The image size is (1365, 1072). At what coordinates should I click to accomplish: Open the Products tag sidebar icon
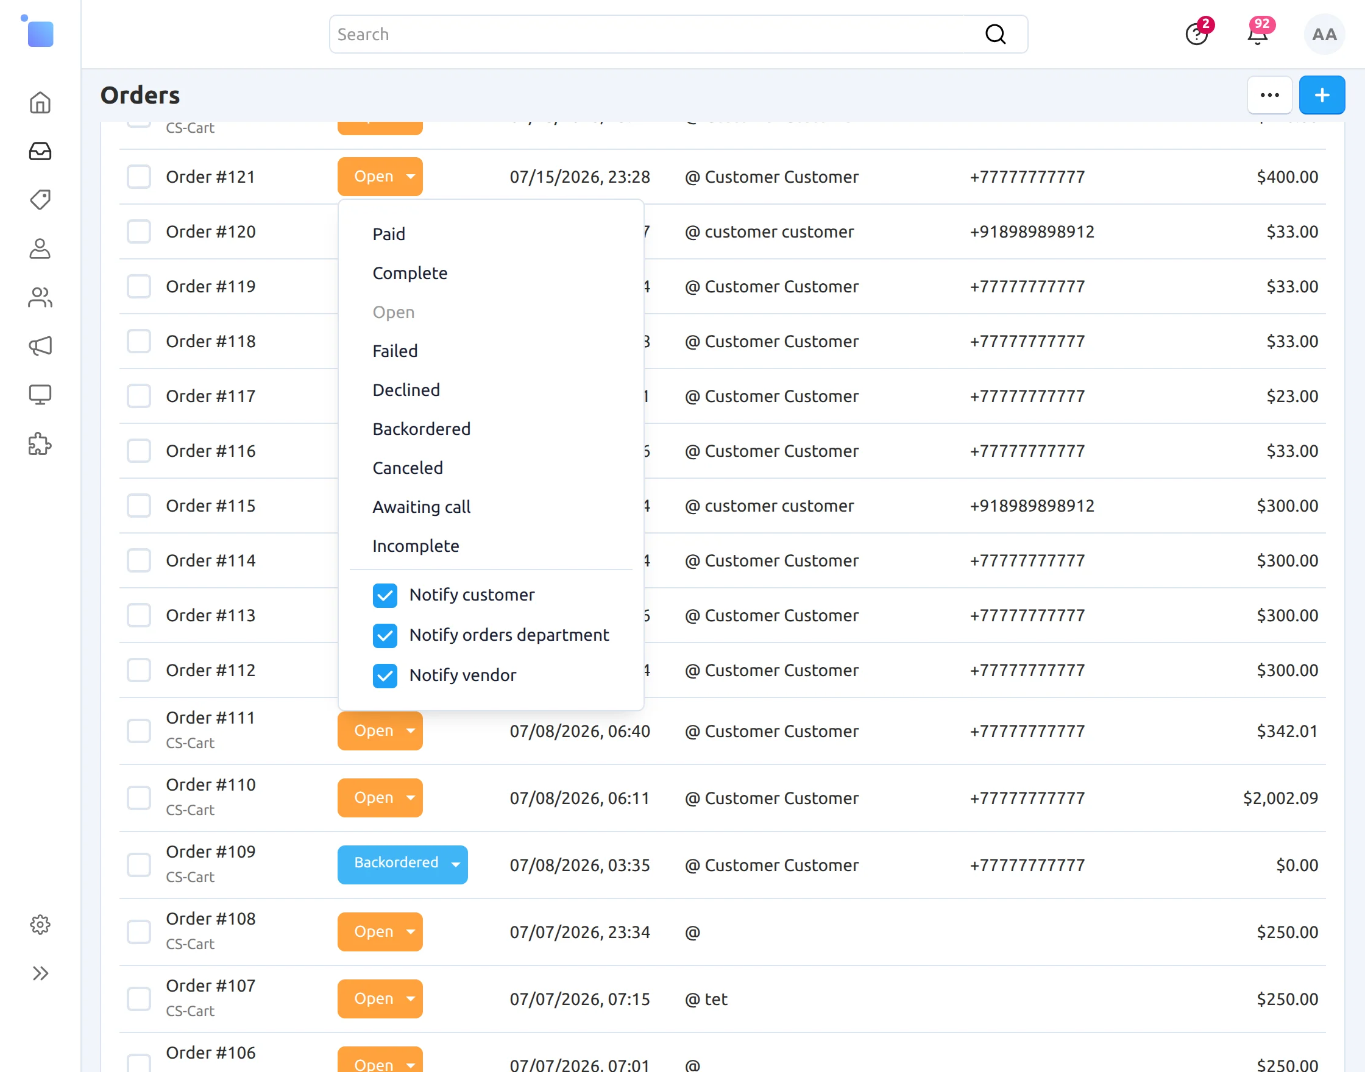tap(40, 200)
